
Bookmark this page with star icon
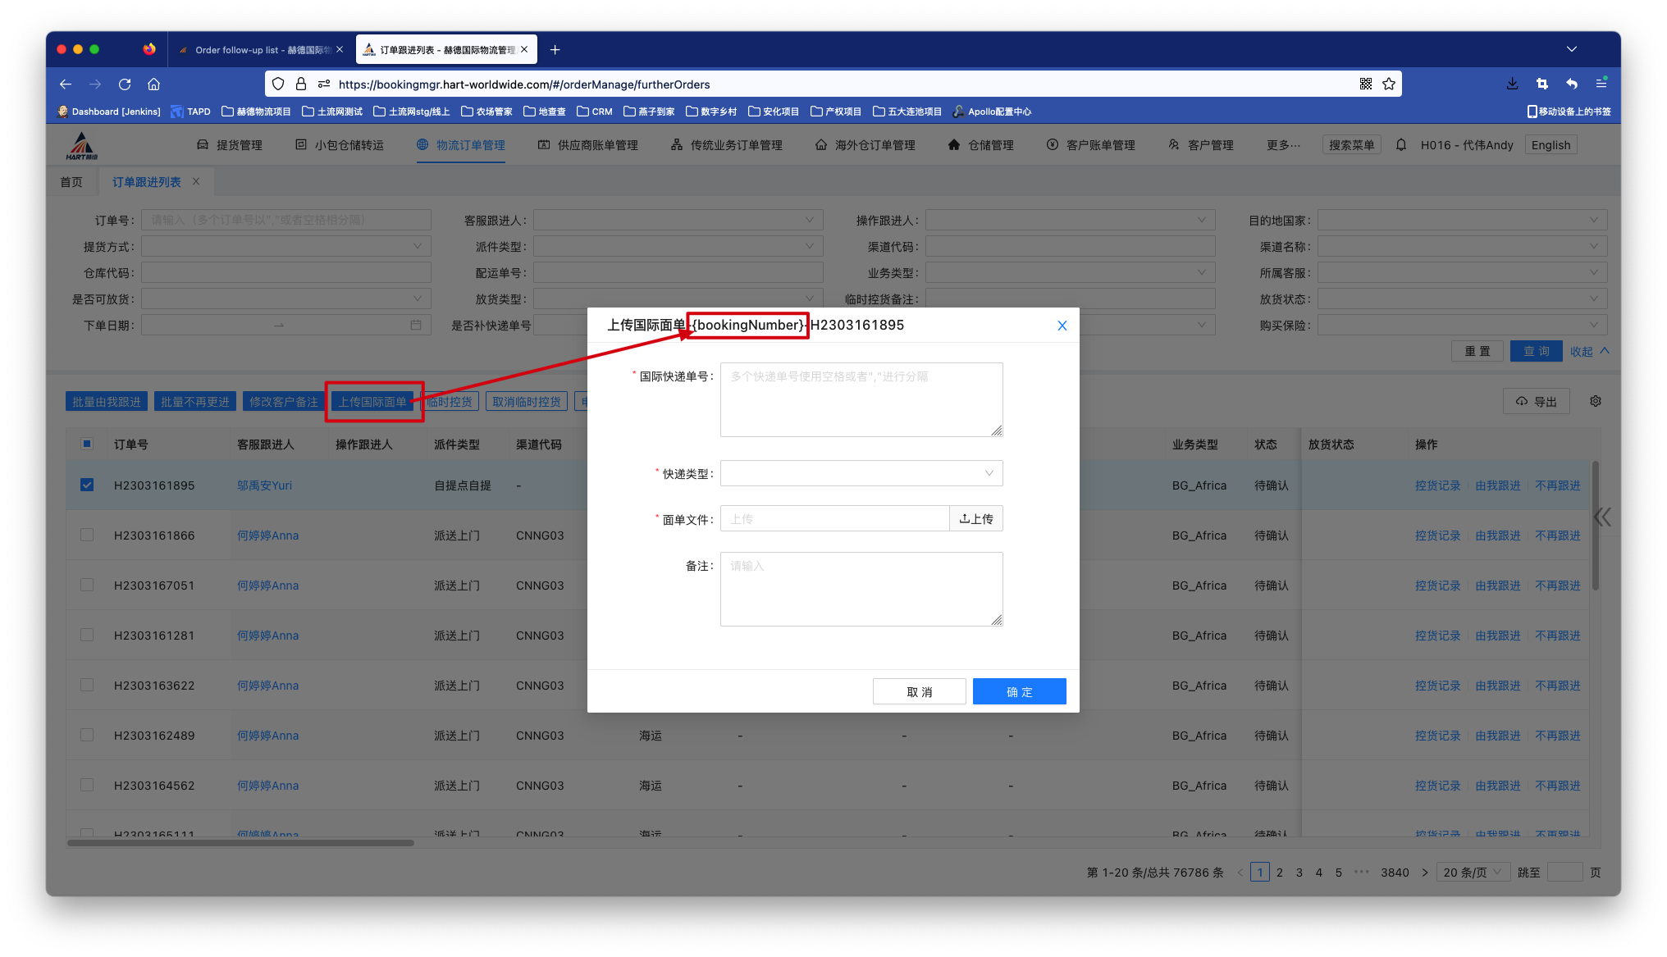pos(1389,84)
